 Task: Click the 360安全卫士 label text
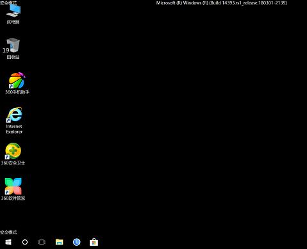[x=13, y=163]
